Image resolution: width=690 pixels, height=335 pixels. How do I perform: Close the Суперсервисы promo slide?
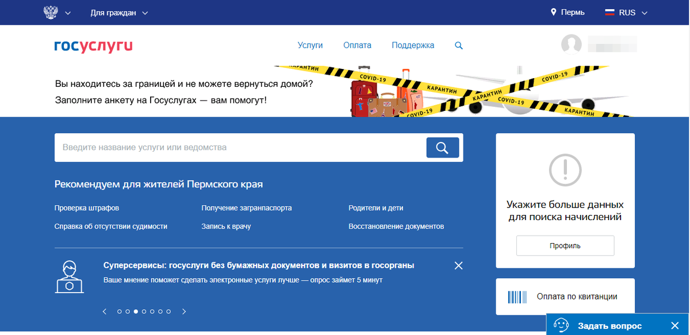458,265
